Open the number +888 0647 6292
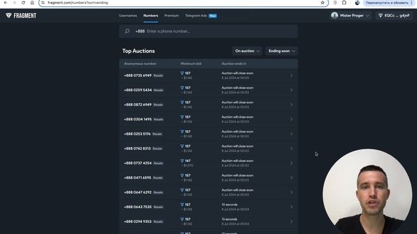This screenshot has width=417, height=234. click(x=137, y=192)
